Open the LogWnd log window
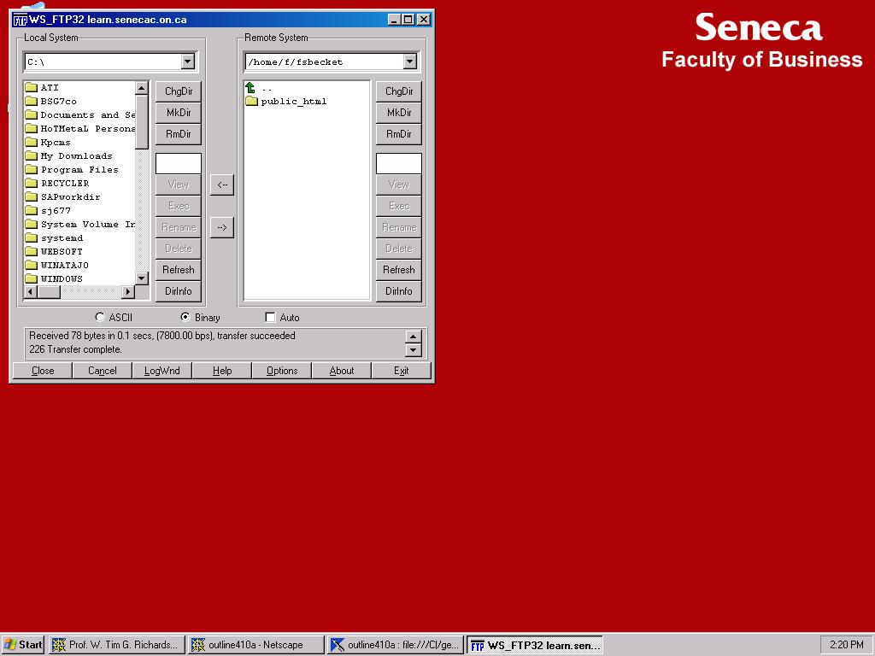The width and height of the screenshot is (875, 656). [x=162, y=371]
